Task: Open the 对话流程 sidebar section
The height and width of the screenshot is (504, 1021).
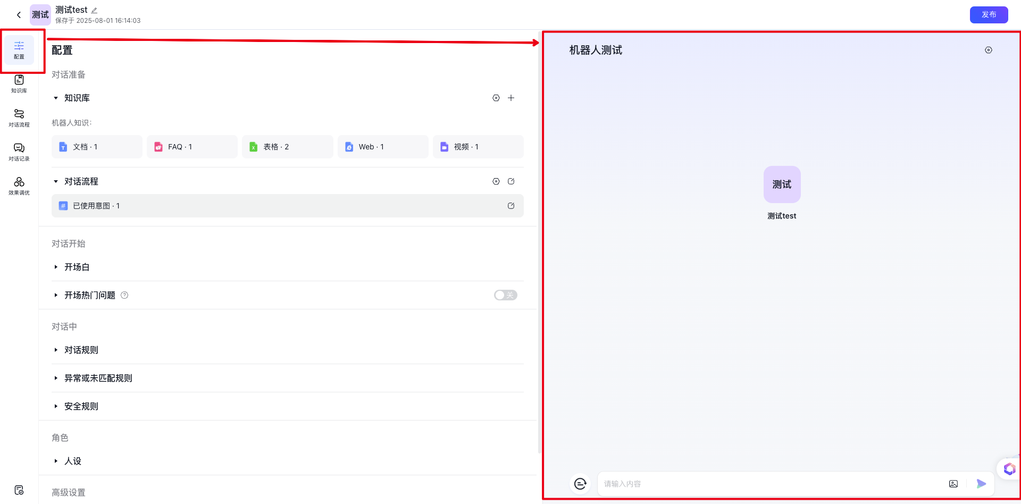Action: 19,117
